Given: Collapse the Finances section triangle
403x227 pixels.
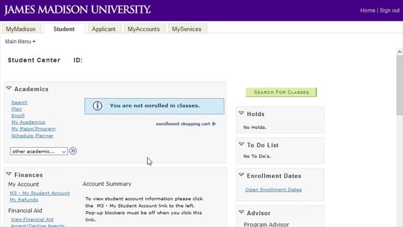Looking at the screenshot, I should pyautogui.click(x=9, y=174).
